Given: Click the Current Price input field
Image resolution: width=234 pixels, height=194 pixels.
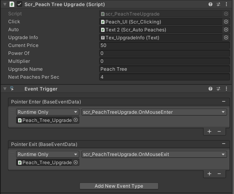Looking at the screenshot, I should click(x=164, y=45).
